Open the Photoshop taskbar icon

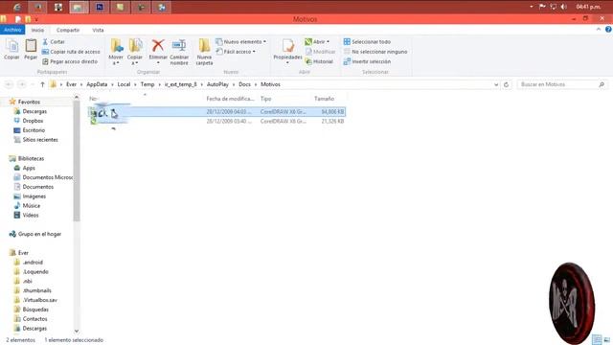100,7
